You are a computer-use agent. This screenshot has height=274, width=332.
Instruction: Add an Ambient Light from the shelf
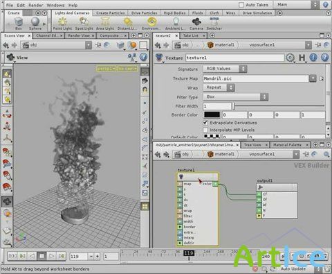[176, 24]
